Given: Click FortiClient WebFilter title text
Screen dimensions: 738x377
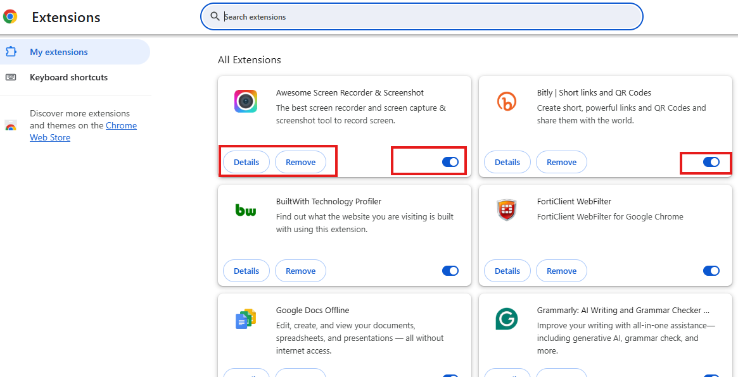Looking at the screenshot, I should [x=574, y=202].
